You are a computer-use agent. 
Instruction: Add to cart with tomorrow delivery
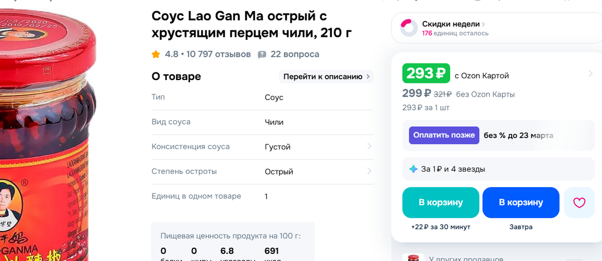[521, 203]
